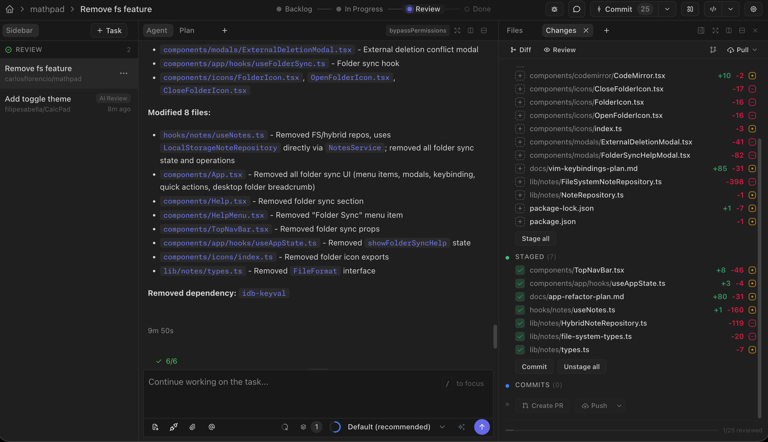The width and height of the screenshot is (768, 442).
Task: Click the sparkle enhance icon near send
Action: 461,427
